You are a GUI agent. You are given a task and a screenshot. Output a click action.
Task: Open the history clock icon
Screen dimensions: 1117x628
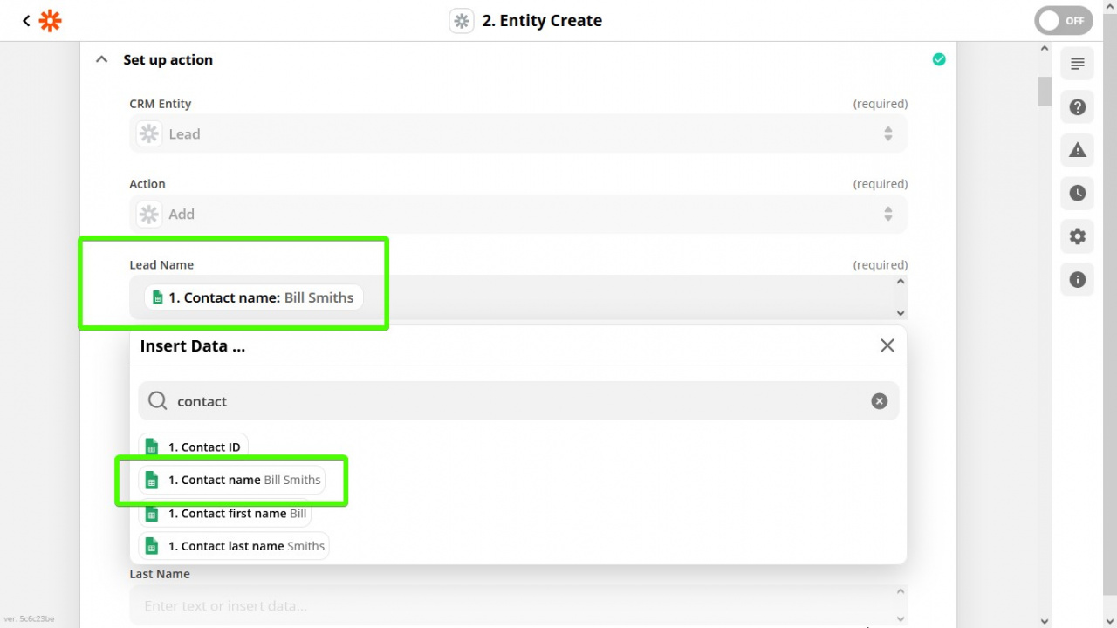[x=1078, y=193]
